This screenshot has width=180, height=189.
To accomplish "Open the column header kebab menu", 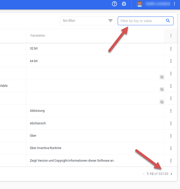I will (171, 36).
